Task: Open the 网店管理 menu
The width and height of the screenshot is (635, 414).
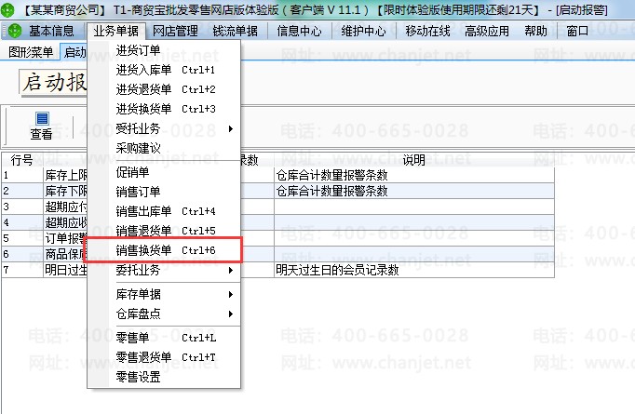Action: [175, 31]
